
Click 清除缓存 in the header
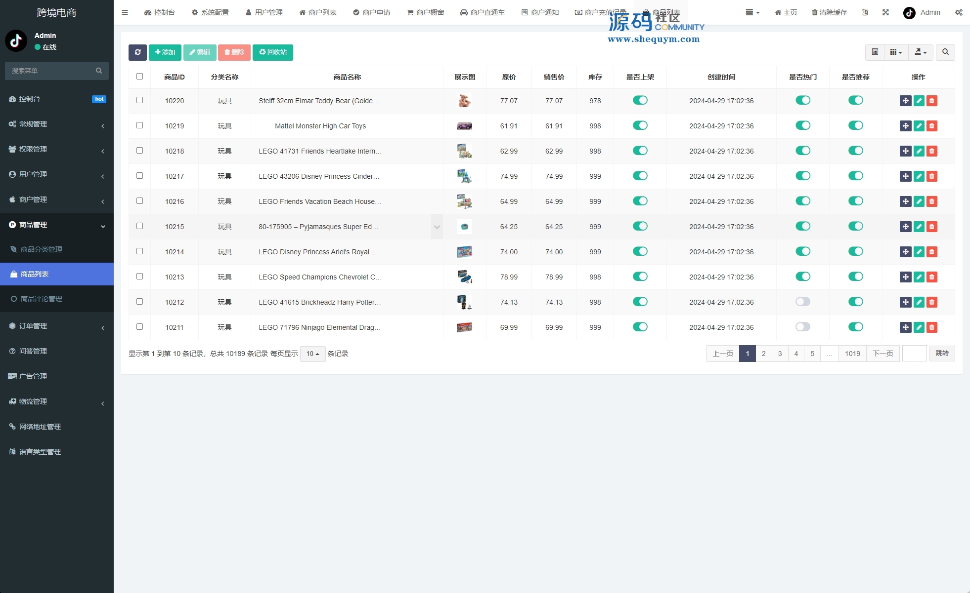pyautogui.click(x=830, y=12)
